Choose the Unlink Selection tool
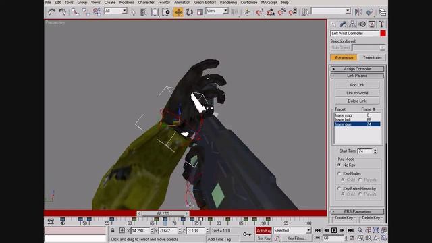 [86, 12]
